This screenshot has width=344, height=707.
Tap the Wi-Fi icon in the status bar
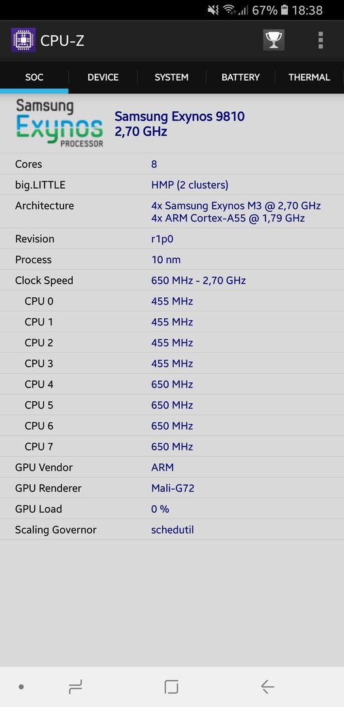point(230,10)
